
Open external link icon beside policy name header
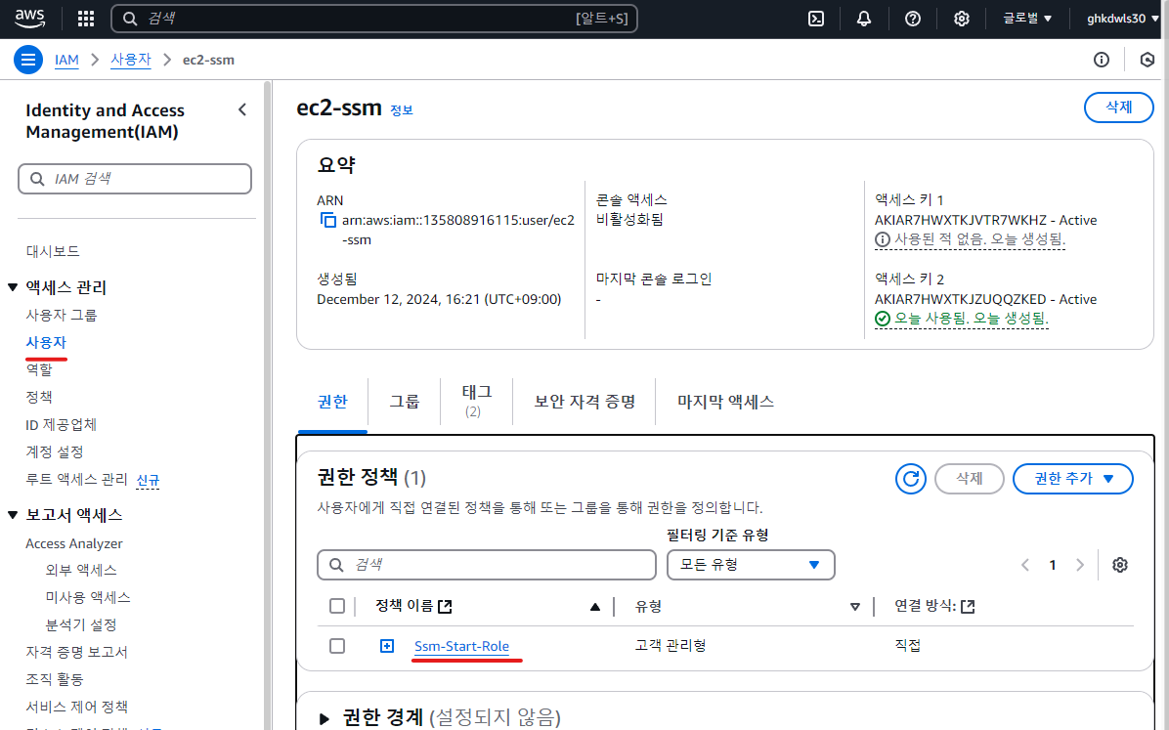click(x=445, y=606)
